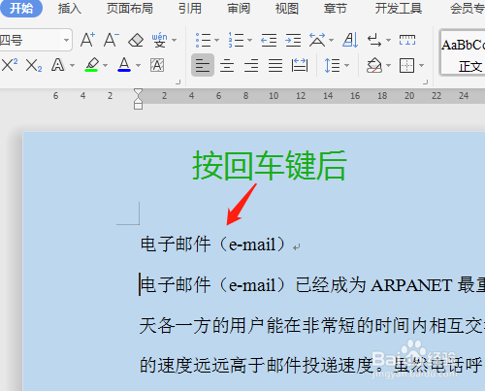
Task: Apply blue font color
Action: (124, 65)
